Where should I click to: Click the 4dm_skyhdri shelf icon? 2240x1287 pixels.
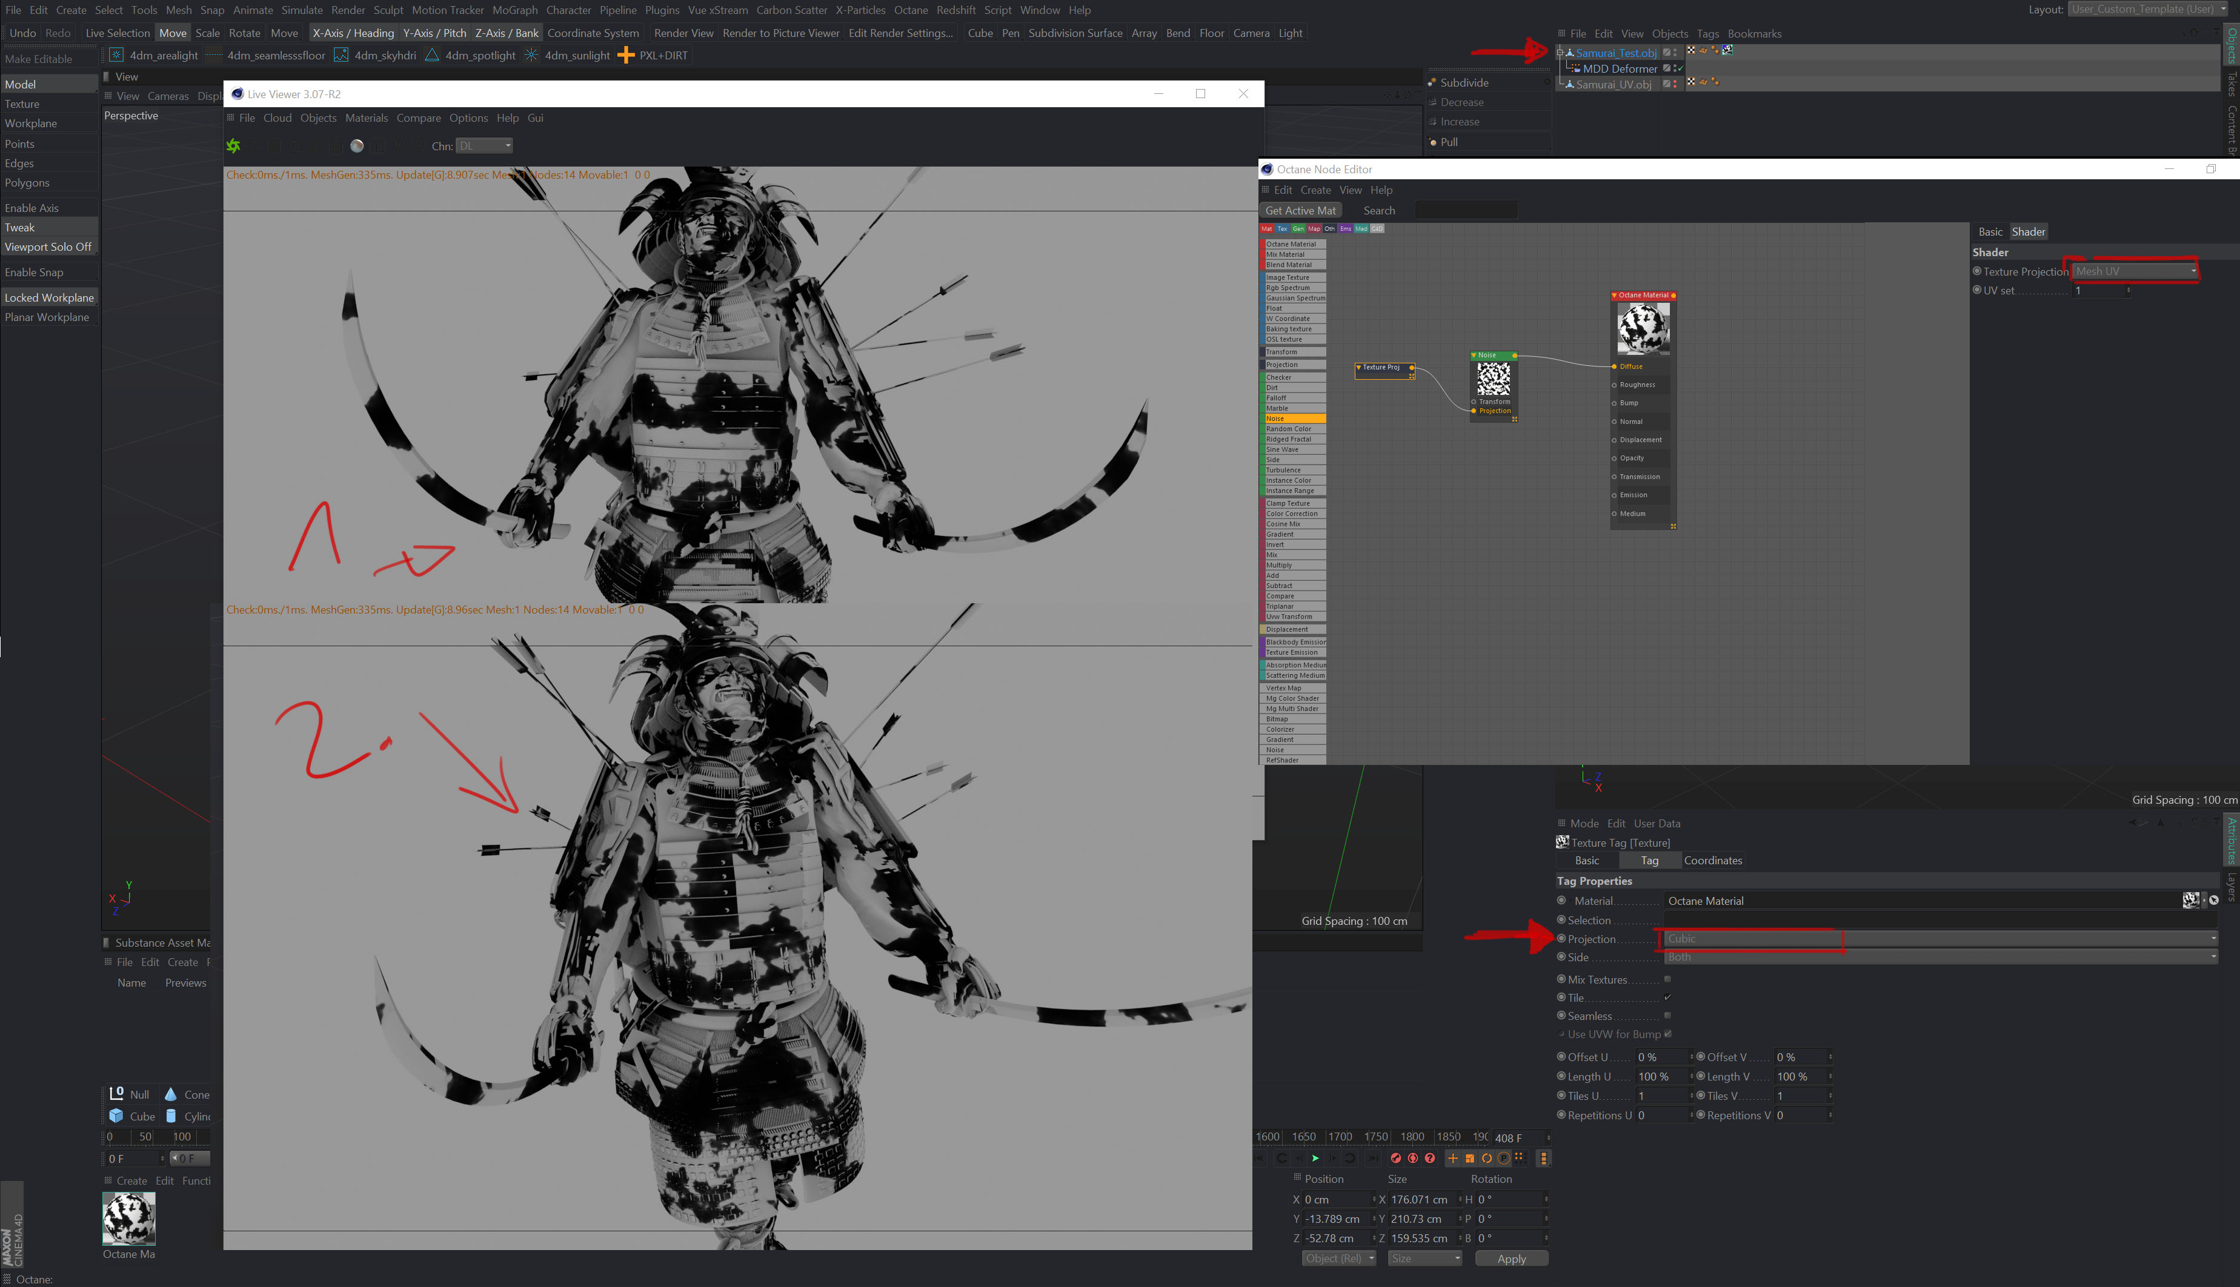(x=341, y=55)
